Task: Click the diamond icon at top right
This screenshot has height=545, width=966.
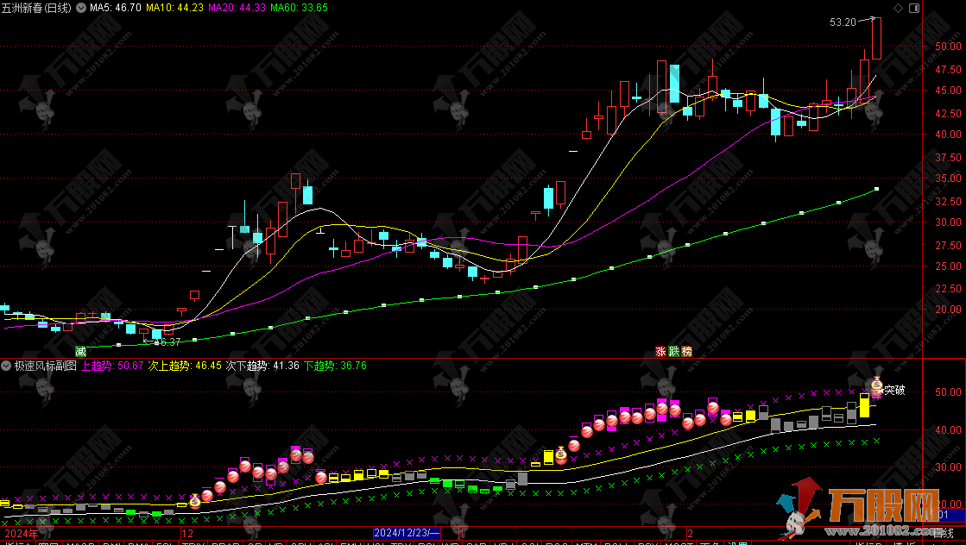Action: pyautogui.click(x=898, y=8)
